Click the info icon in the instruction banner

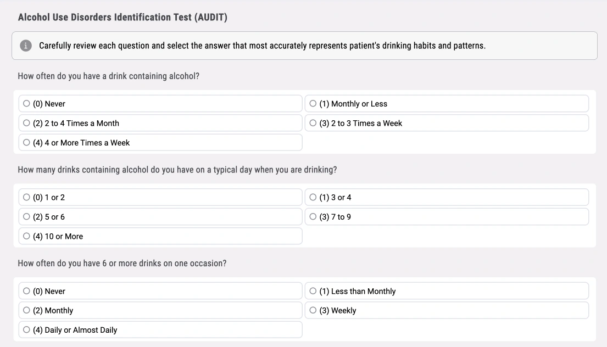tap(26, 46)
